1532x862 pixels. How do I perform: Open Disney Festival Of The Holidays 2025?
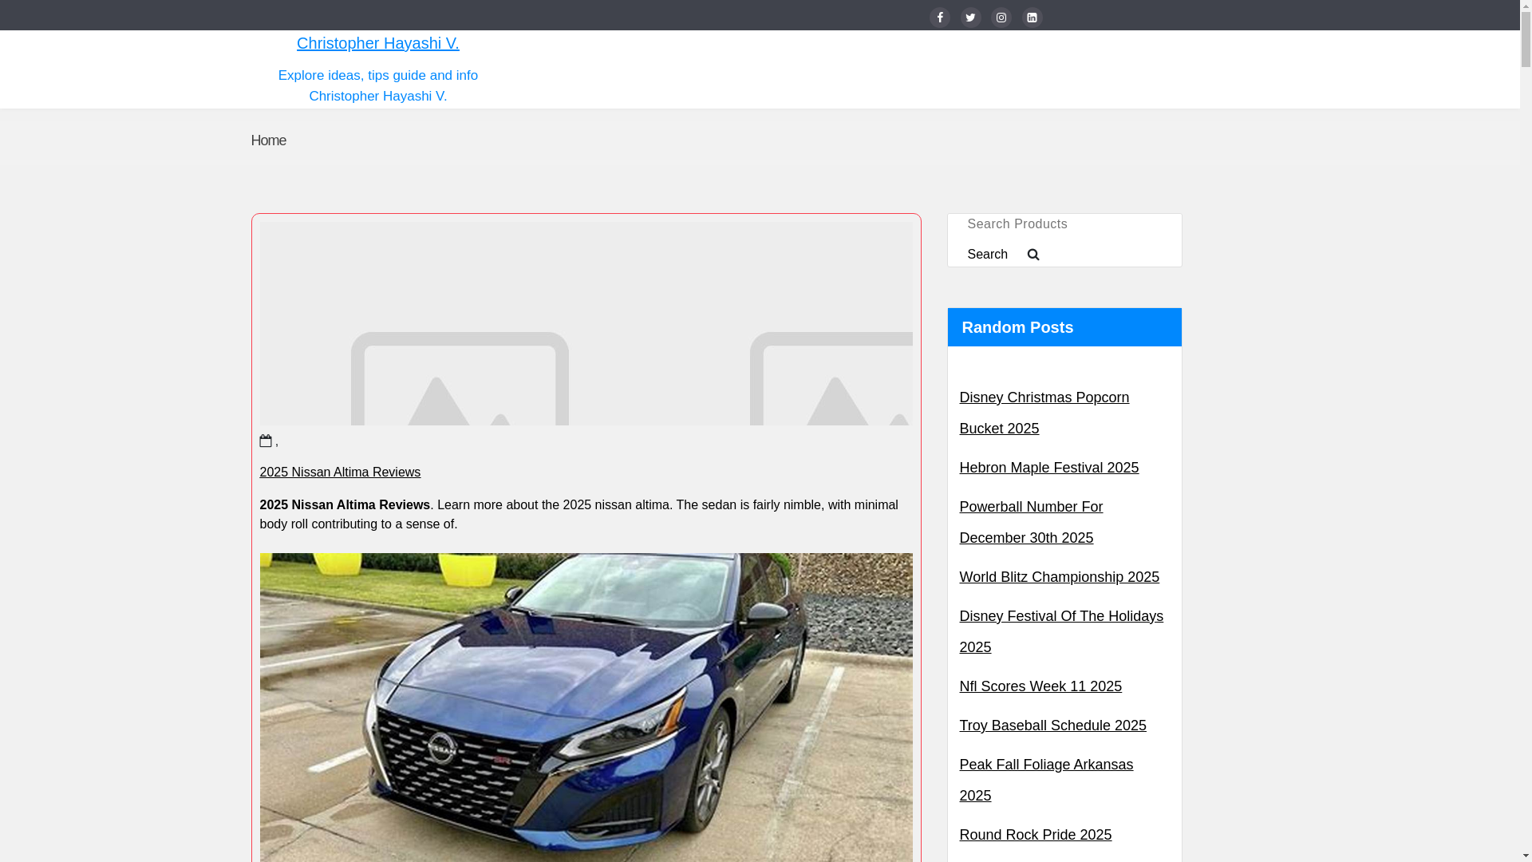(1061, 631)
